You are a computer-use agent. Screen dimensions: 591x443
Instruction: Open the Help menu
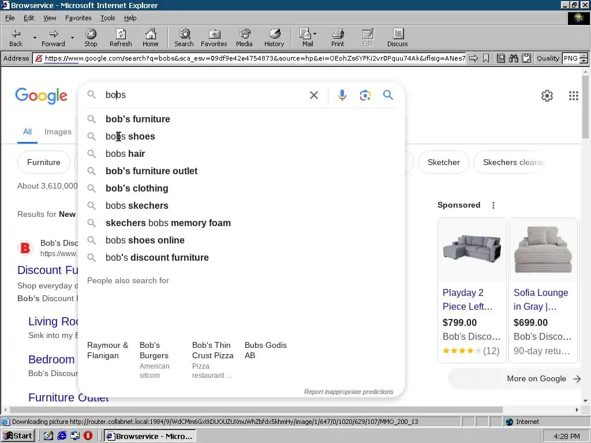click(x=130, y=18)
